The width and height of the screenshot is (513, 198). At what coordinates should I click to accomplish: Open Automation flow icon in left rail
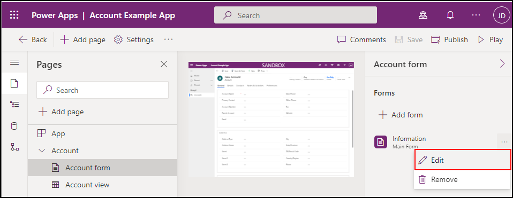[x=14, y=147]
